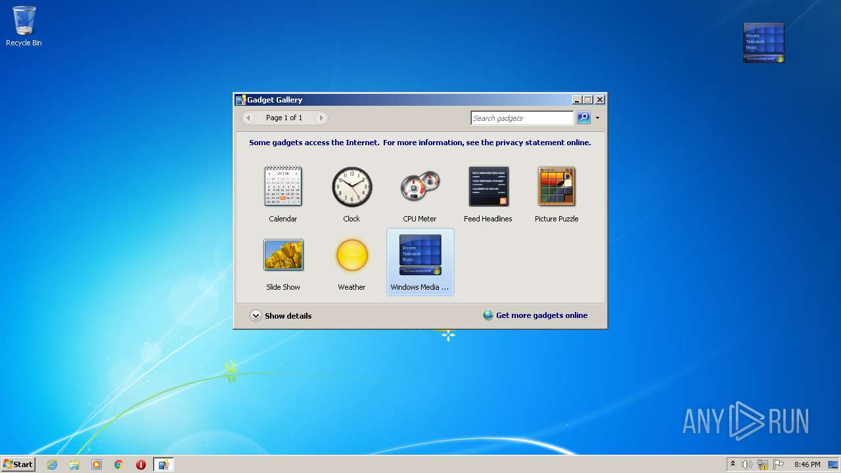This screenshot has height=473, width=841.
Task: Launch Internet Explorer from taskbar
Action: [52, 464]
